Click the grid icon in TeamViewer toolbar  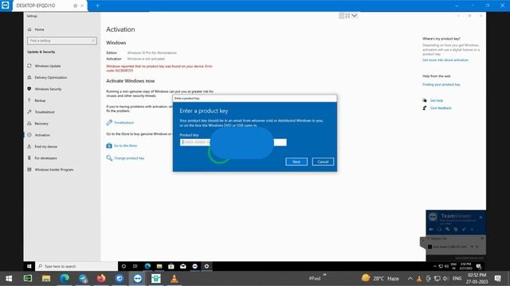pyautogui.click(x=341, y=16)
